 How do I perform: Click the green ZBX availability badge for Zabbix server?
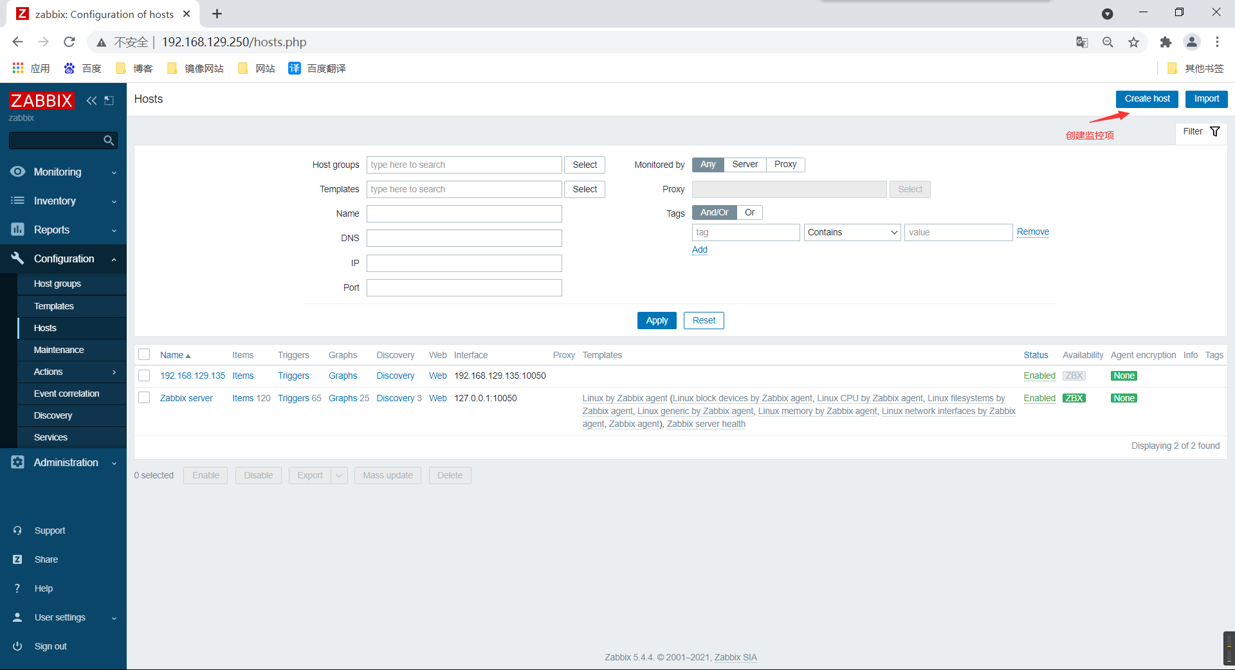(x=1074, y=398)
